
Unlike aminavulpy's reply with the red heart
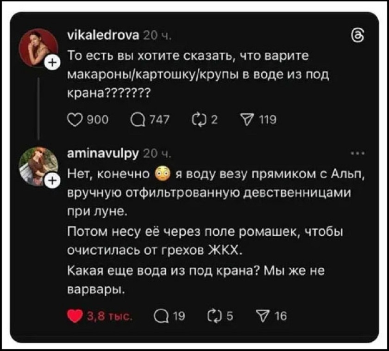click(74, 316)
